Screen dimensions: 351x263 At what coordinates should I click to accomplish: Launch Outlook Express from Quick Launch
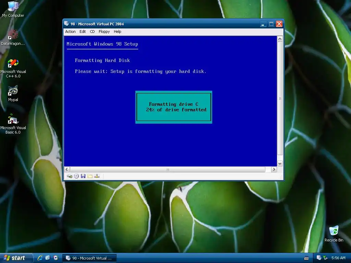coord(48,258)
